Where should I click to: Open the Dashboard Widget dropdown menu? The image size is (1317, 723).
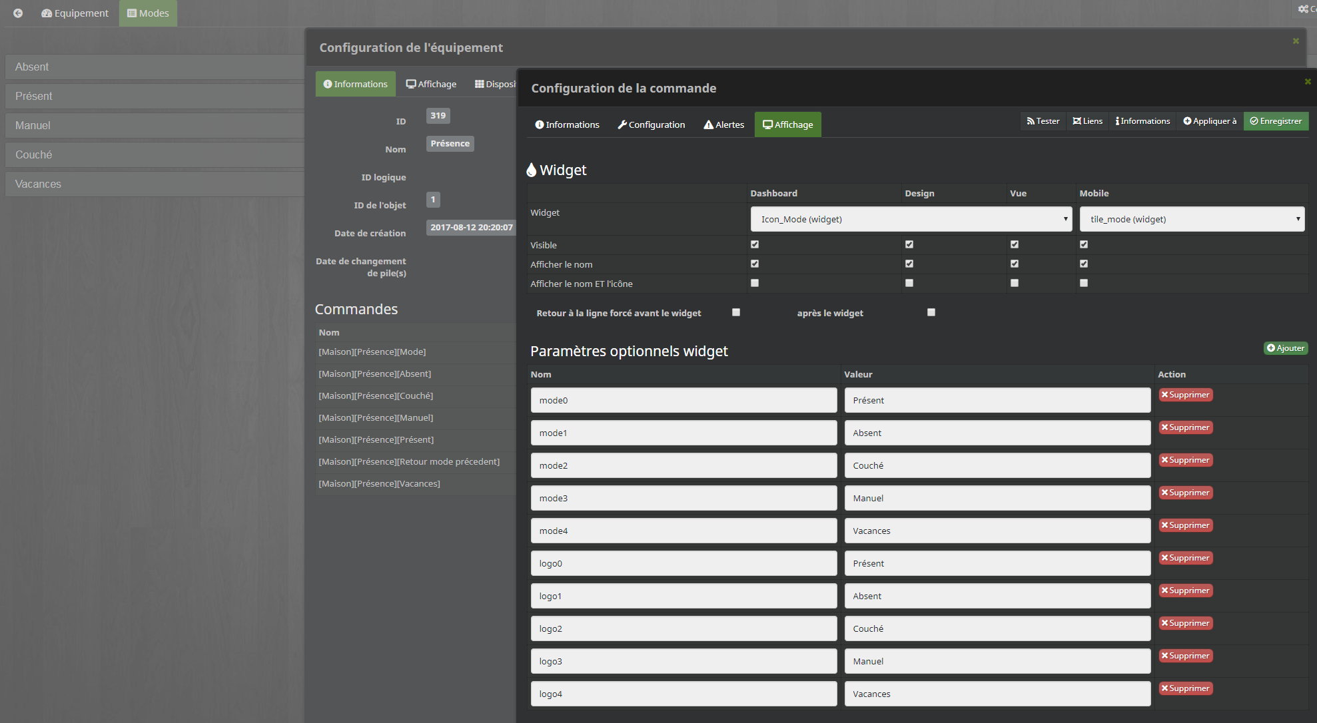[910, 218]
